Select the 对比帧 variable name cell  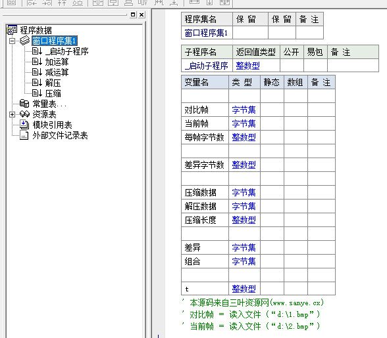click(x=205, y=110)
